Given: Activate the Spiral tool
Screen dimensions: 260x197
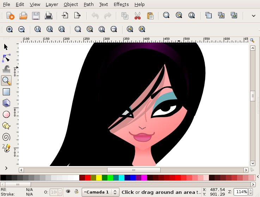Looking at the screenshot, I should point(6,137).
